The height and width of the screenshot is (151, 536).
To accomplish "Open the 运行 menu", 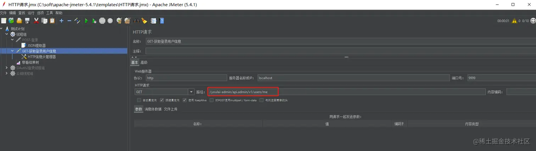I will coord(31,13).
